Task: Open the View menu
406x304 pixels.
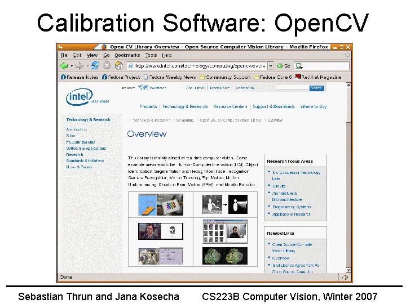Action: point(92,55)
